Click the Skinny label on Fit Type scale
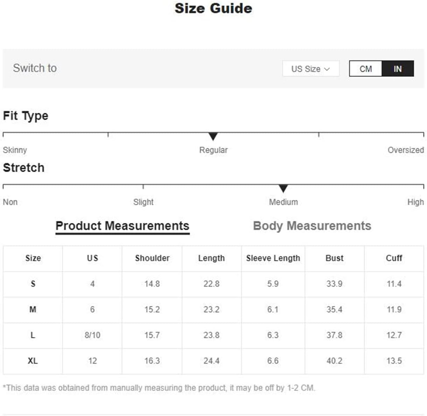 click(15, 150)
